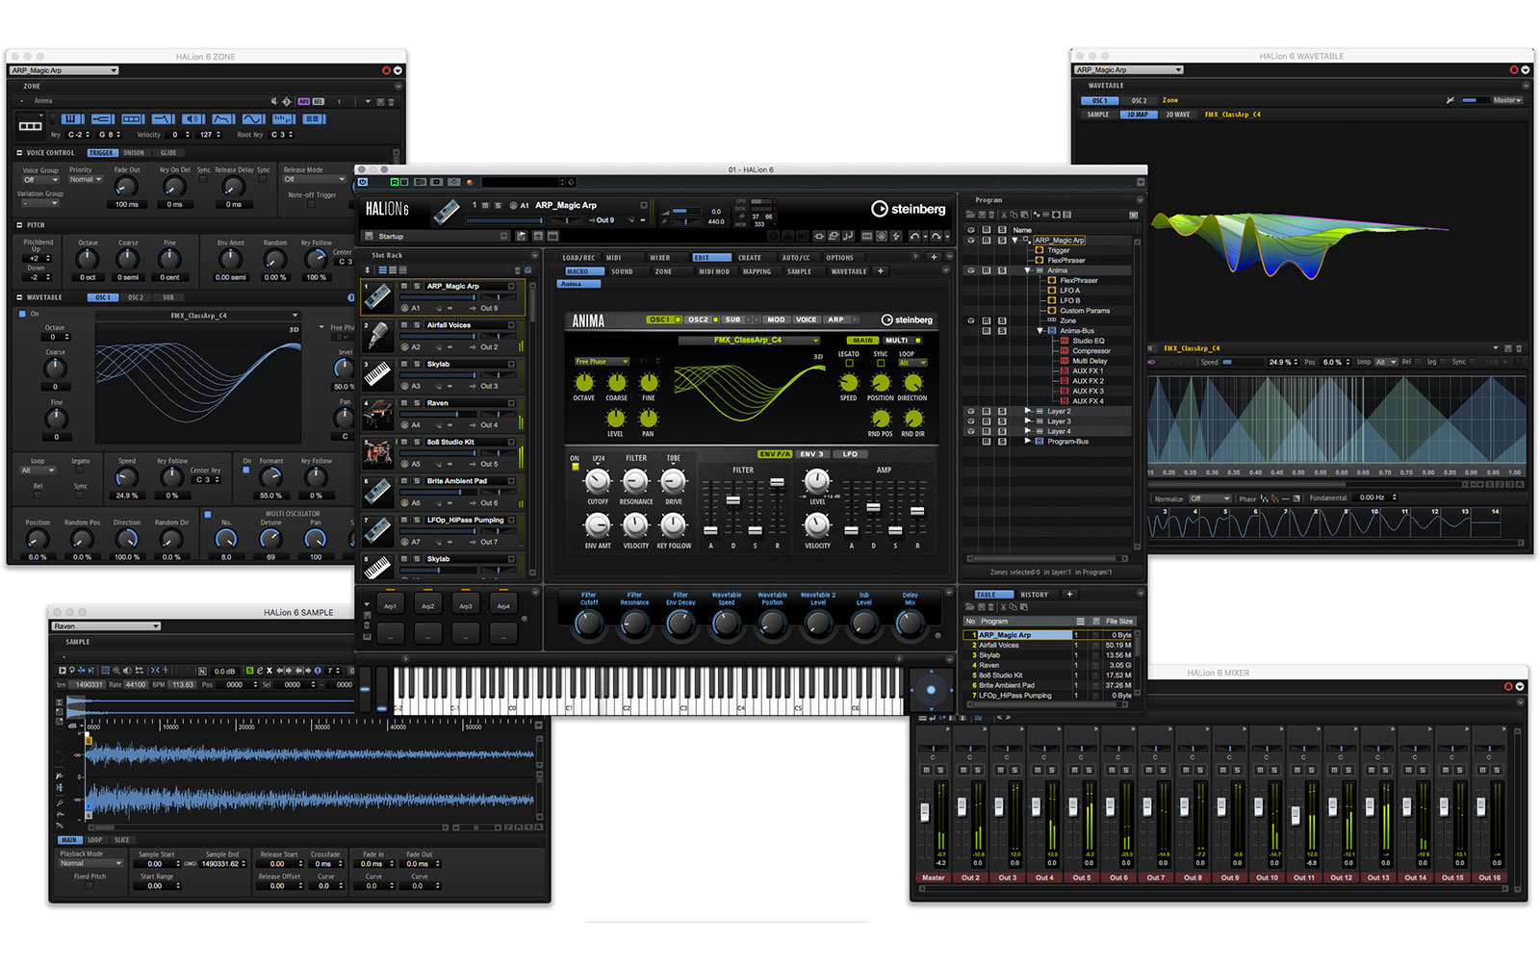The height and width of the screenshot is (969, 1540).
Task: Open the Master dropdown in Wavetable window
Action: pos(1507,100)
